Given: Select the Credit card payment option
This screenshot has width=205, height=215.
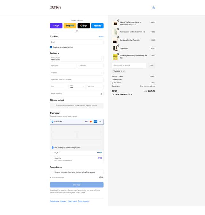Looking at the screenshot, I should pos(53,122).
